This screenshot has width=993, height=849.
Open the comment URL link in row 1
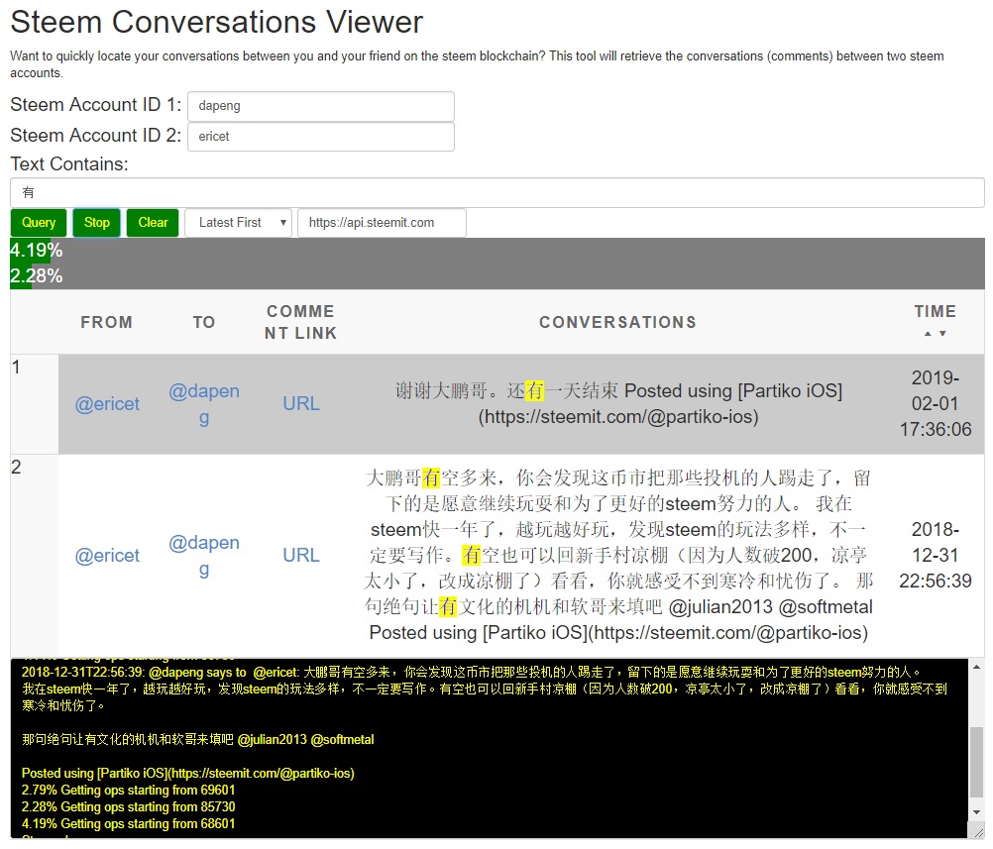click(x=300, y=404)
